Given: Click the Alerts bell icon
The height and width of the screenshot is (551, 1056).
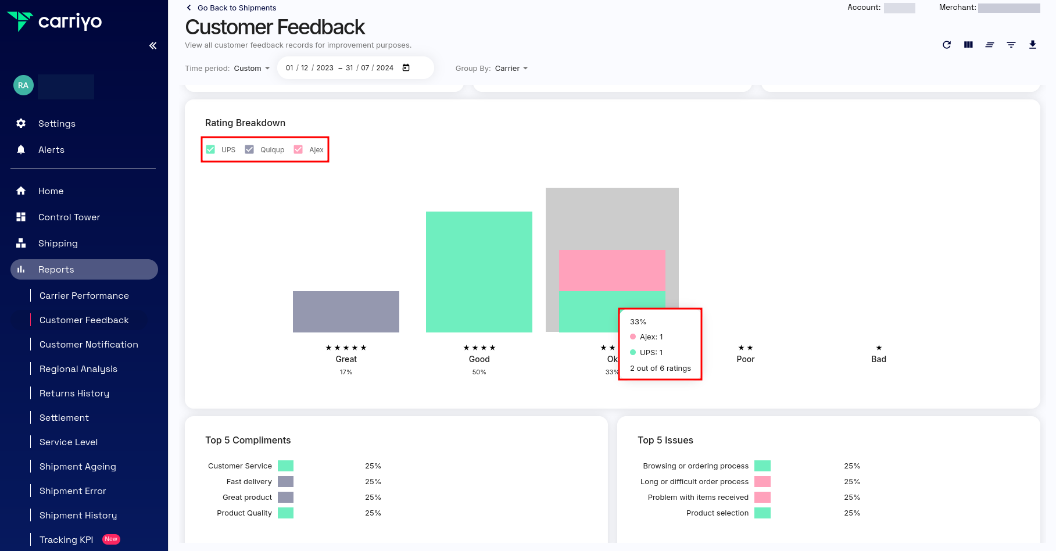Looking at the screenshot, I should (x=21, y=149).
